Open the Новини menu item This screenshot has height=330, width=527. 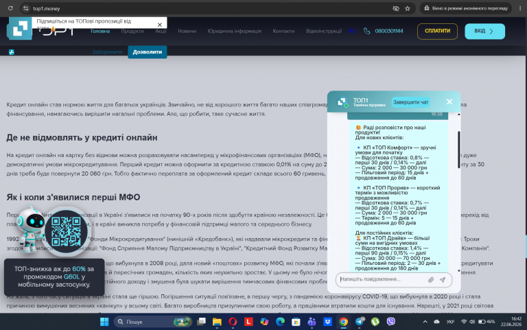(187, 31)
